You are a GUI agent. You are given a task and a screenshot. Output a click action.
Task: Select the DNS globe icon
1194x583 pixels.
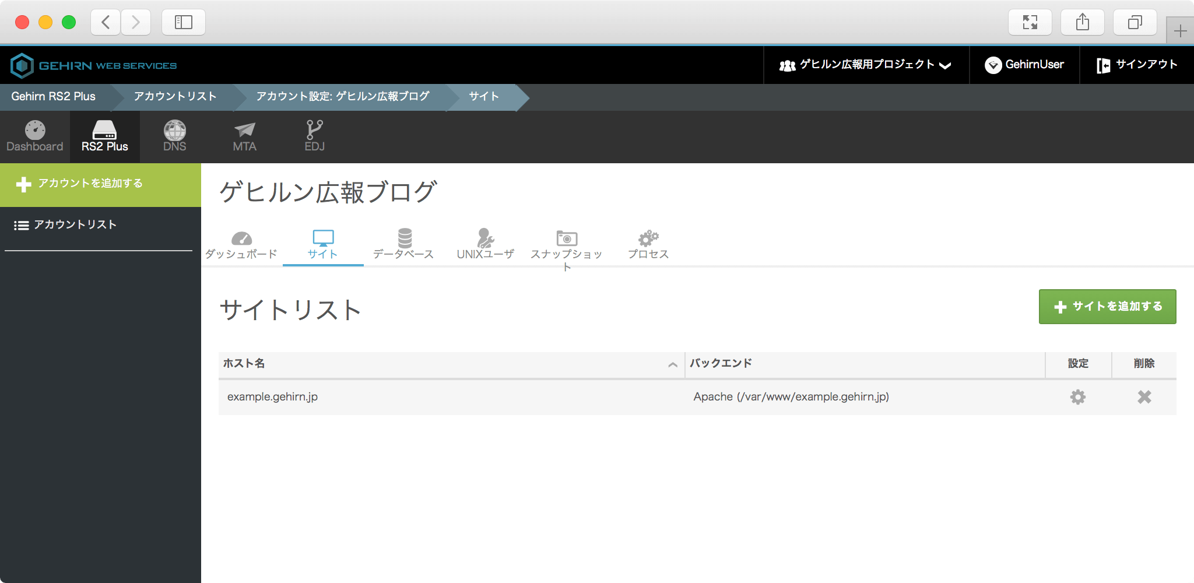pos(174,129)
